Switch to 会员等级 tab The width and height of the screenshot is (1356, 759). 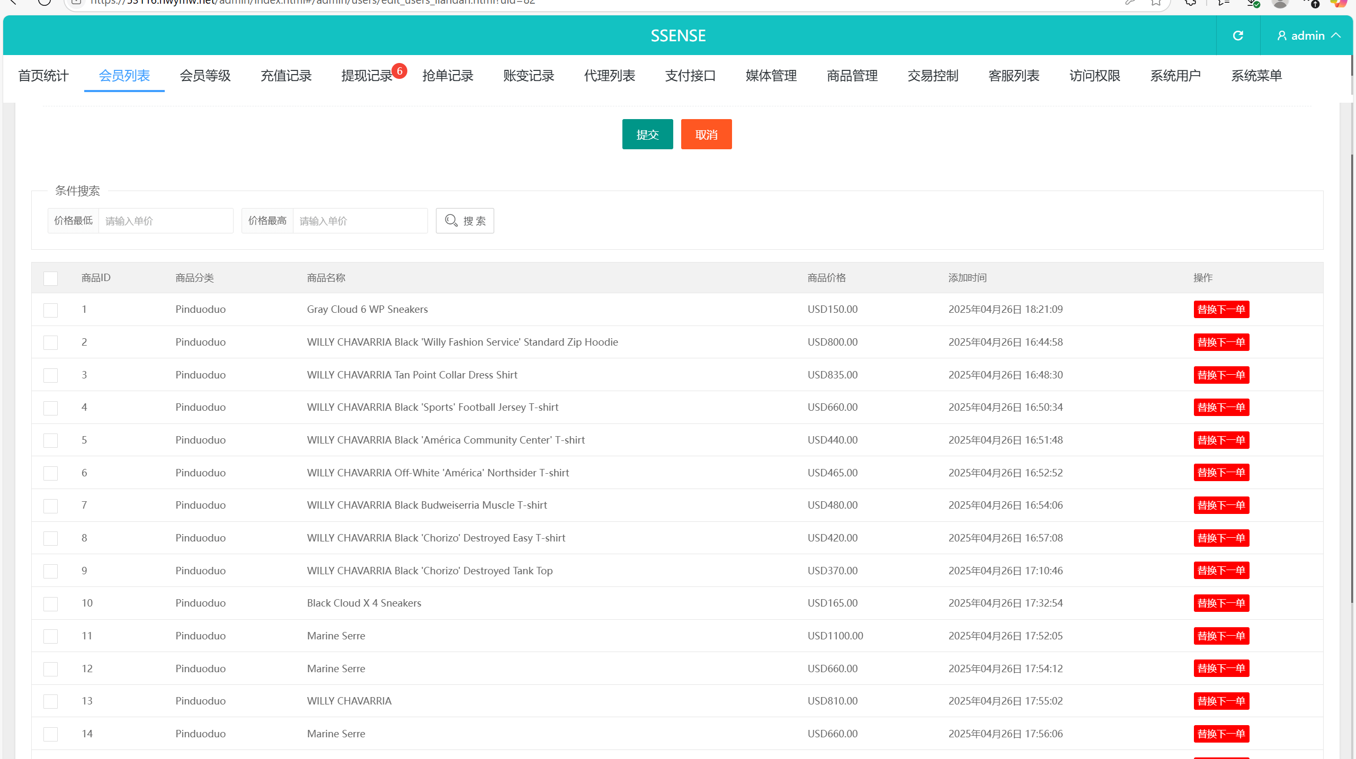coord(205,76)
